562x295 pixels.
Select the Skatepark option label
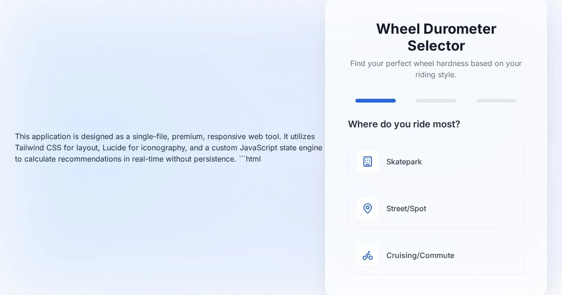[404, 162]
